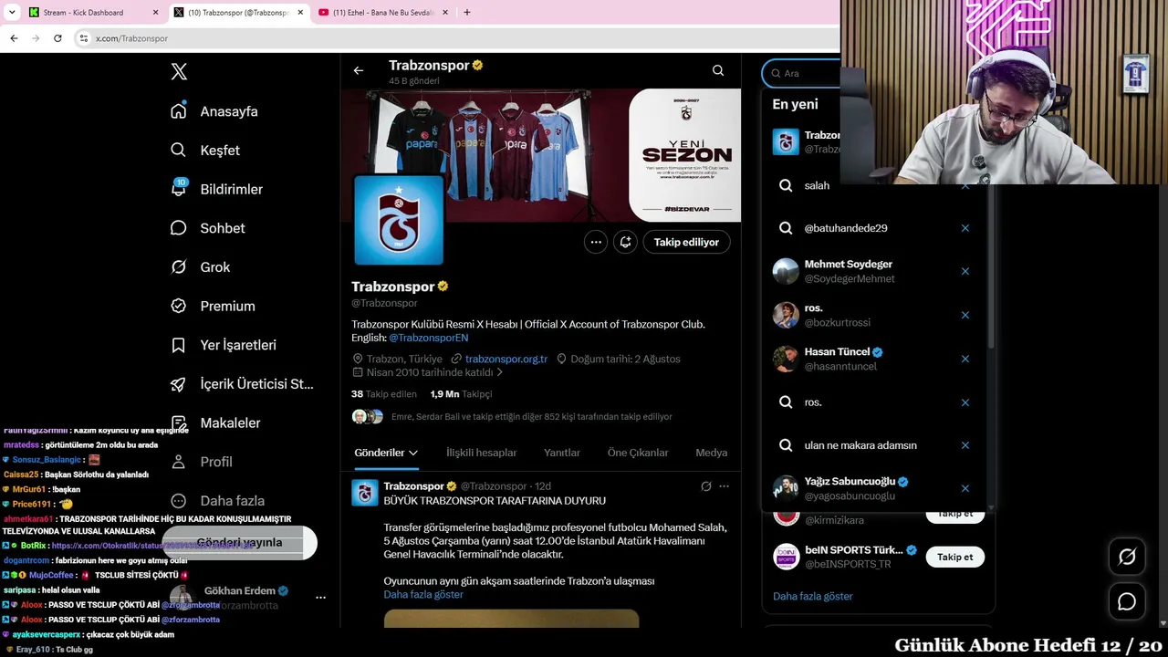Viewport: 1168px width, 657px height.
Task: Remove Yağız Sabuncuoğlu from recent searches
Action: click(965, 488)
